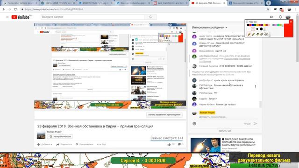This screenshot has height=168, width=299.
Task: Click 'Добавить в' under the video
Action: click(44, 144)
